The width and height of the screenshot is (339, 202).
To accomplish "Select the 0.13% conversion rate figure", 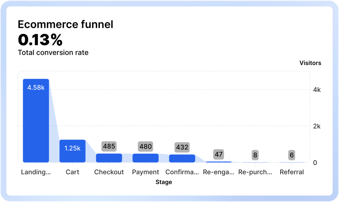I will (40, 40).
